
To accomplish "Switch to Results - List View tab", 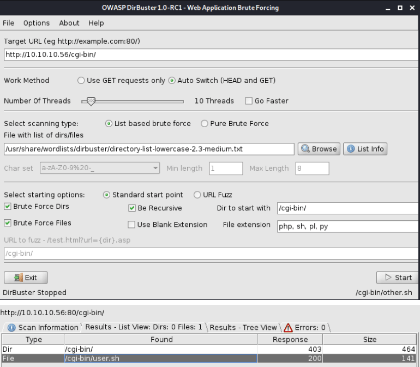I will [143, 327].
